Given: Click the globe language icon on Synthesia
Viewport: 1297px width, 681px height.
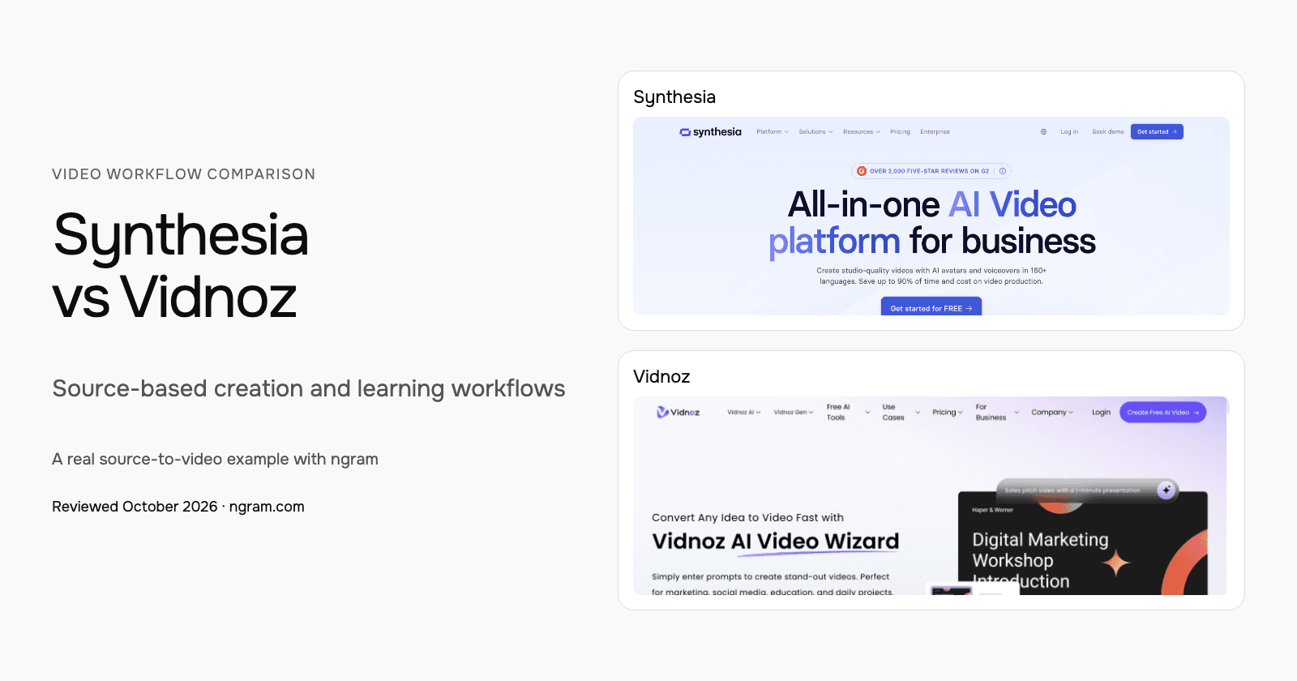Looking at the screenshot, I should pyautogui.click(x=1043, y=132).
